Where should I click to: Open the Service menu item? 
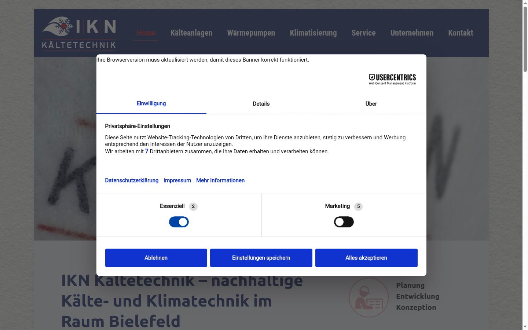(x=363, y=33)
